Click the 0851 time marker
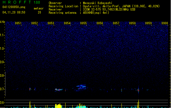The image size is (171, 108). [18, 23]
